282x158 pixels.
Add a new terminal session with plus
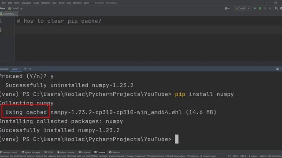(x=25, y=69)
